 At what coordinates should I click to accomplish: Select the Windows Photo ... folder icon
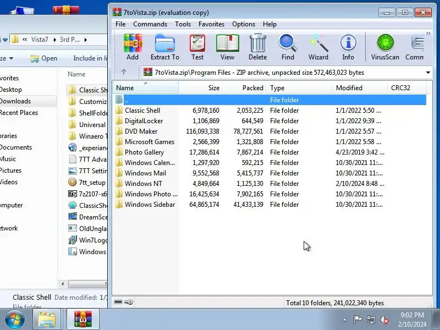(119, 194)
